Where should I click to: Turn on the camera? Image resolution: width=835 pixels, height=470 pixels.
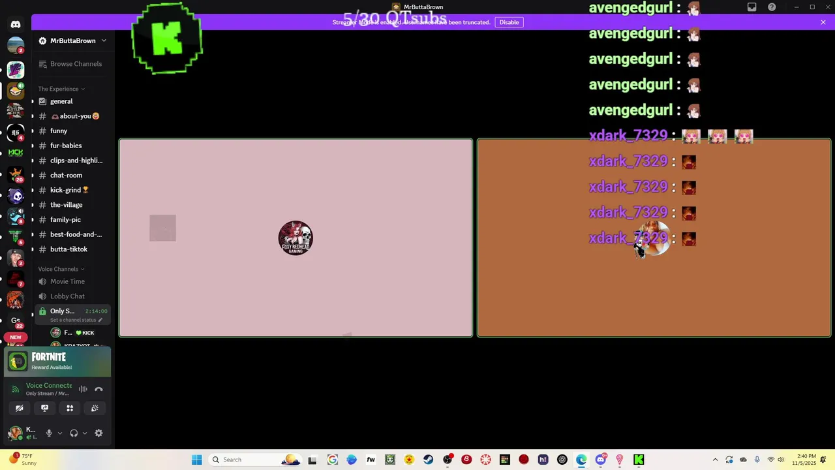(x=20, y=408)
